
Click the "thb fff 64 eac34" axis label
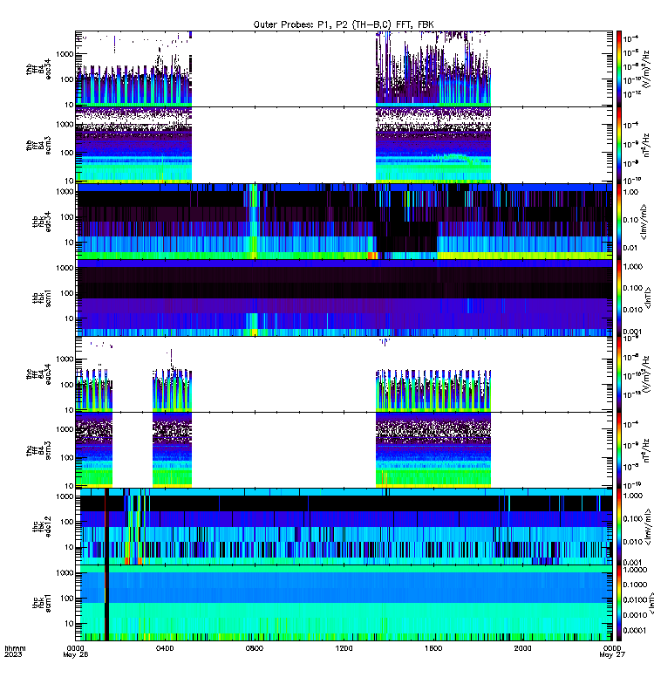coord(38,69)
